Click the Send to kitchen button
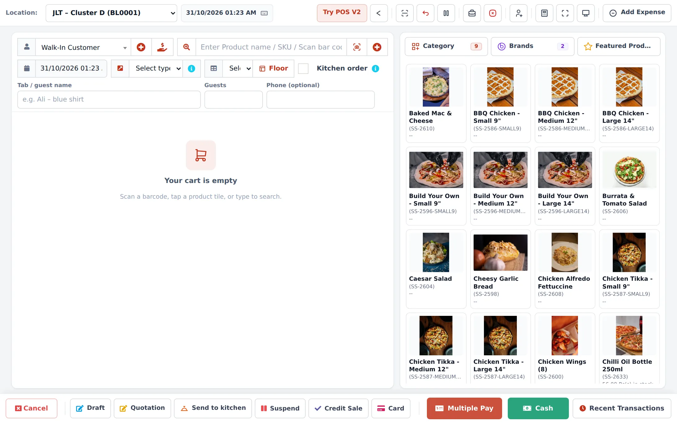 [213, 408]
